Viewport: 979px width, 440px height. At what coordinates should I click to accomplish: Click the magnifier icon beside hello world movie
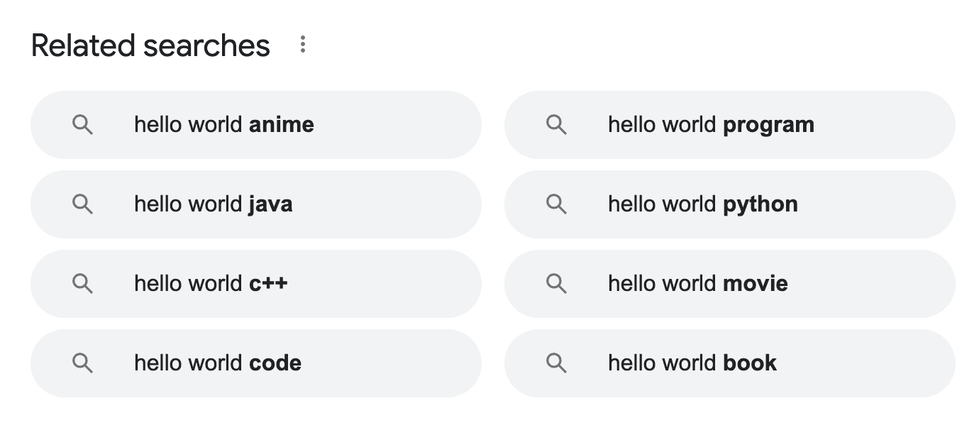[557, 285]
